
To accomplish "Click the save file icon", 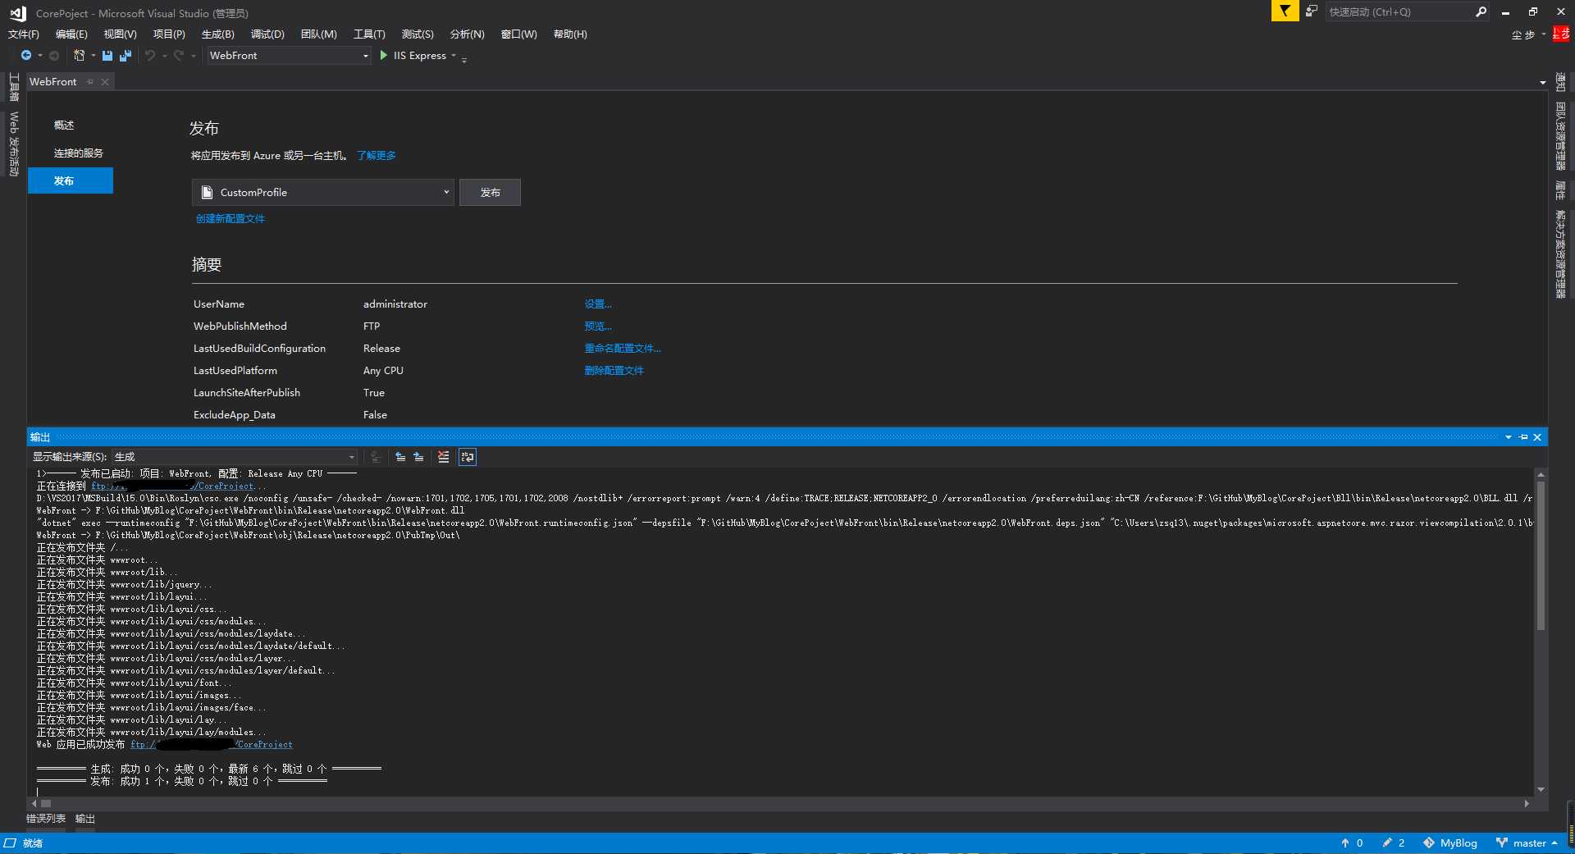I will click(107, 55).
